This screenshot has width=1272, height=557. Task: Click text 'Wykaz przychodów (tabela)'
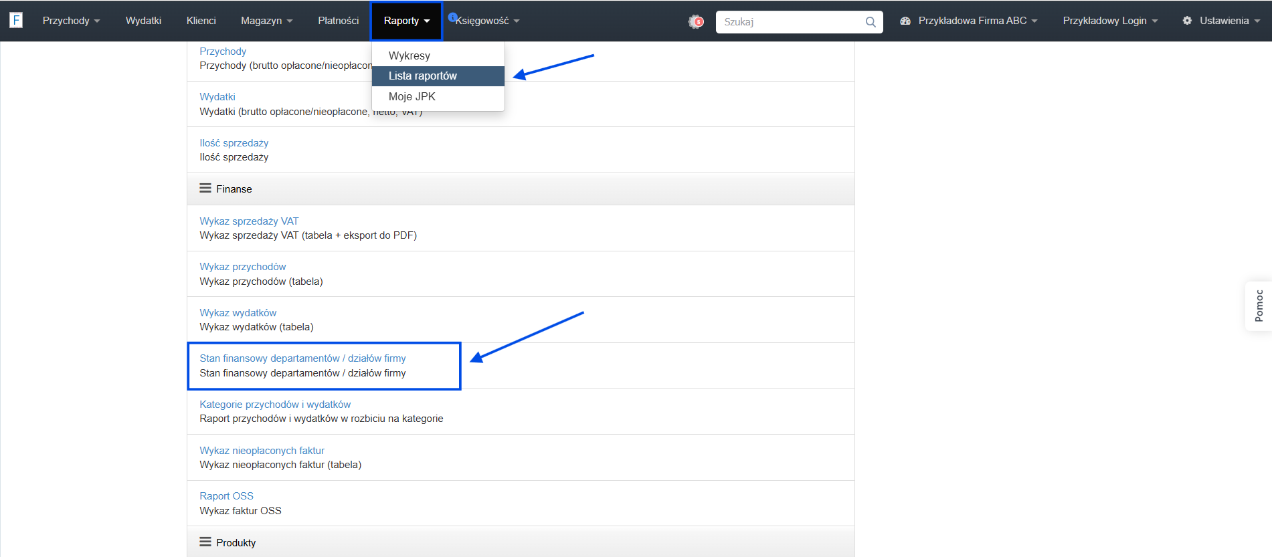261,282
